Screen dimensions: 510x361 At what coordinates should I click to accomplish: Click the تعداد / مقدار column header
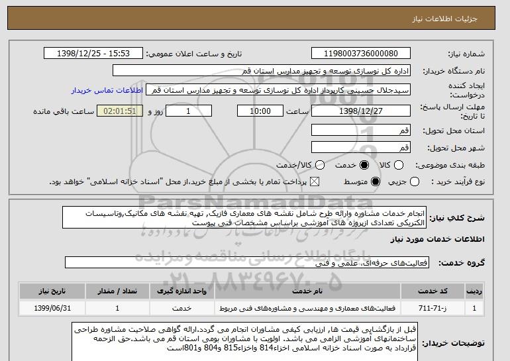point(117,291)
